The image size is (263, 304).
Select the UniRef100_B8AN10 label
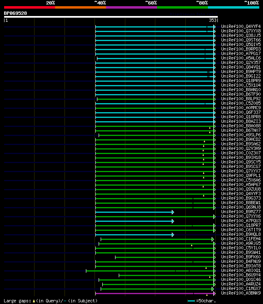pos(241,90)
